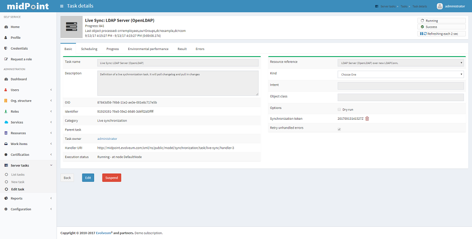
Task: Click the Server tasks icon in sidebar
Action: coord(6,166)
